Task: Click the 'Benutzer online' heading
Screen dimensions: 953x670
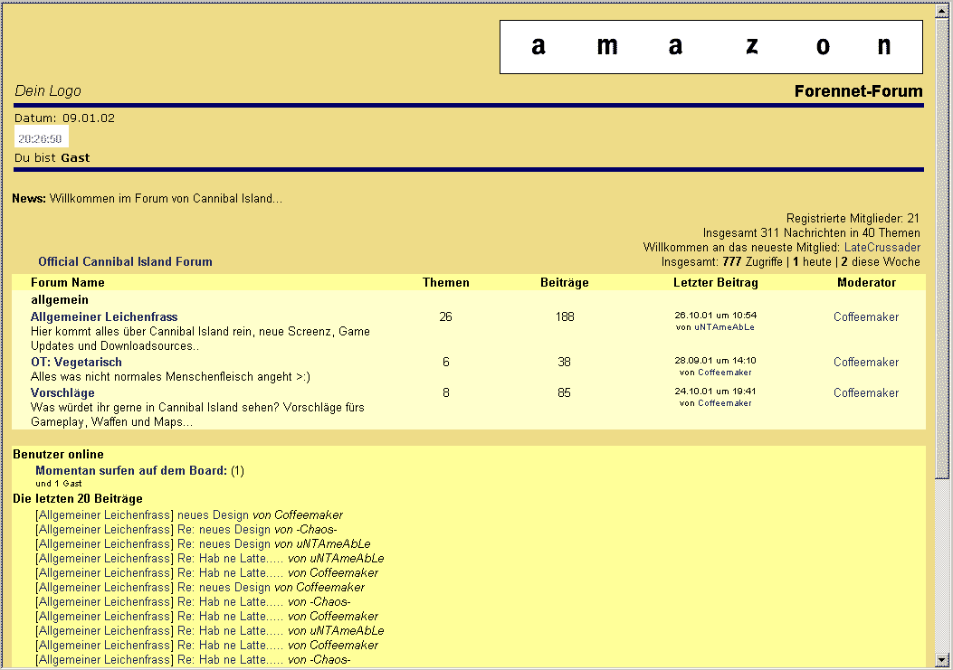Action: tap(58, 455)
